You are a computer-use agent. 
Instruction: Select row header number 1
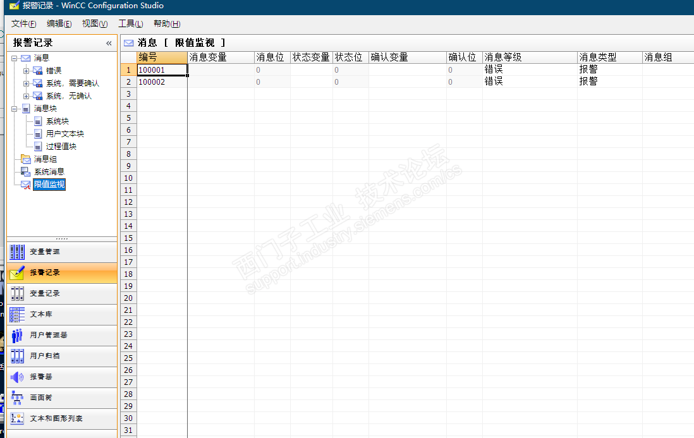[129, 70]
